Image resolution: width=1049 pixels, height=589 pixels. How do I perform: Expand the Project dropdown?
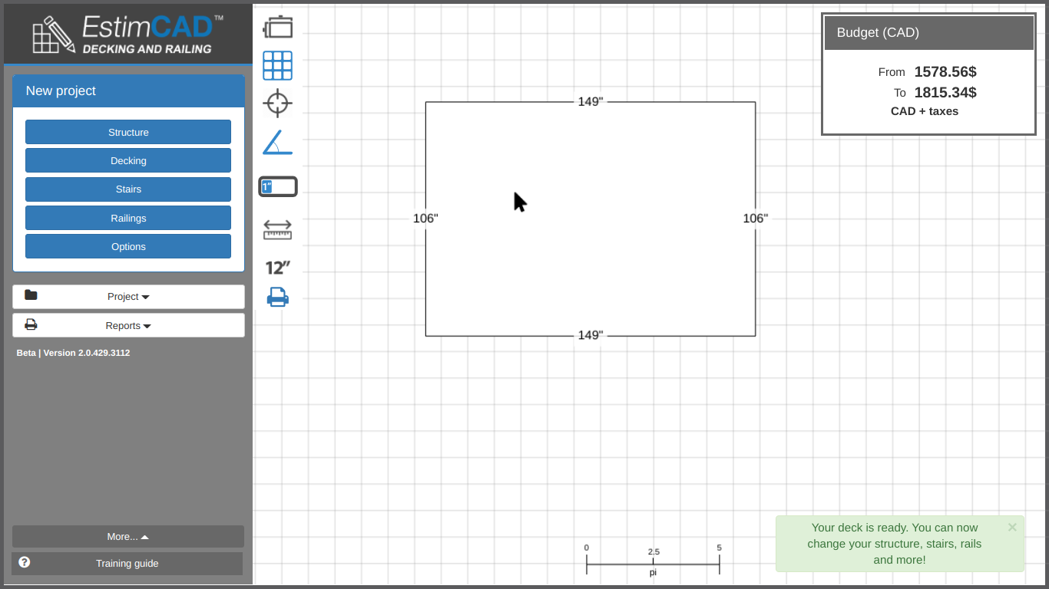pos(128,297)
